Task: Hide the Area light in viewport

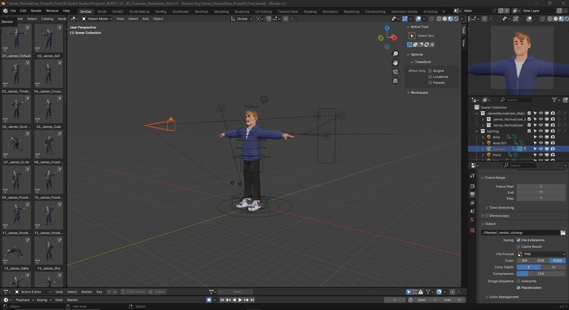Action: coord(541,137)
